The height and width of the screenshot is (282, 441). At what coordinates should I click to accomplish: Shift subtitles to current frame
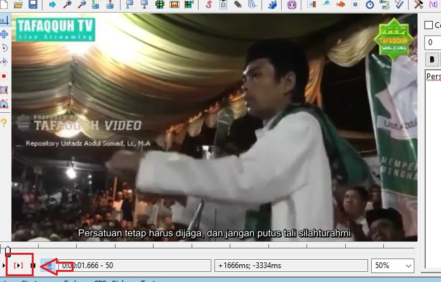[189, 4]
